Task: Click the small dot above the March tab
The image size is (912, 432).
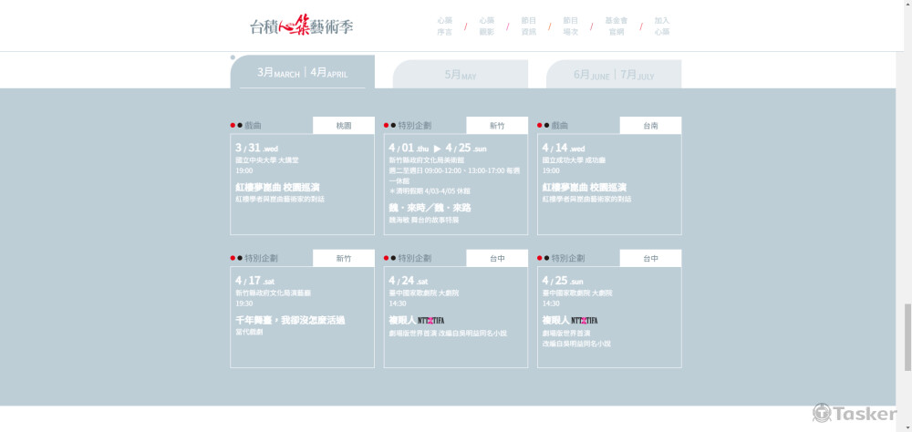Action: (233, 57)
